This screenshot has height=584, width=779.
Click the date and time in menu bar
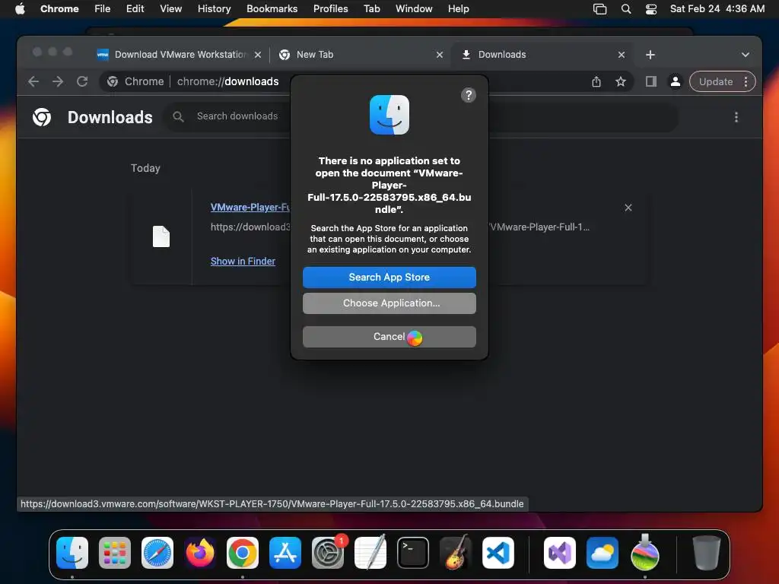717,9
